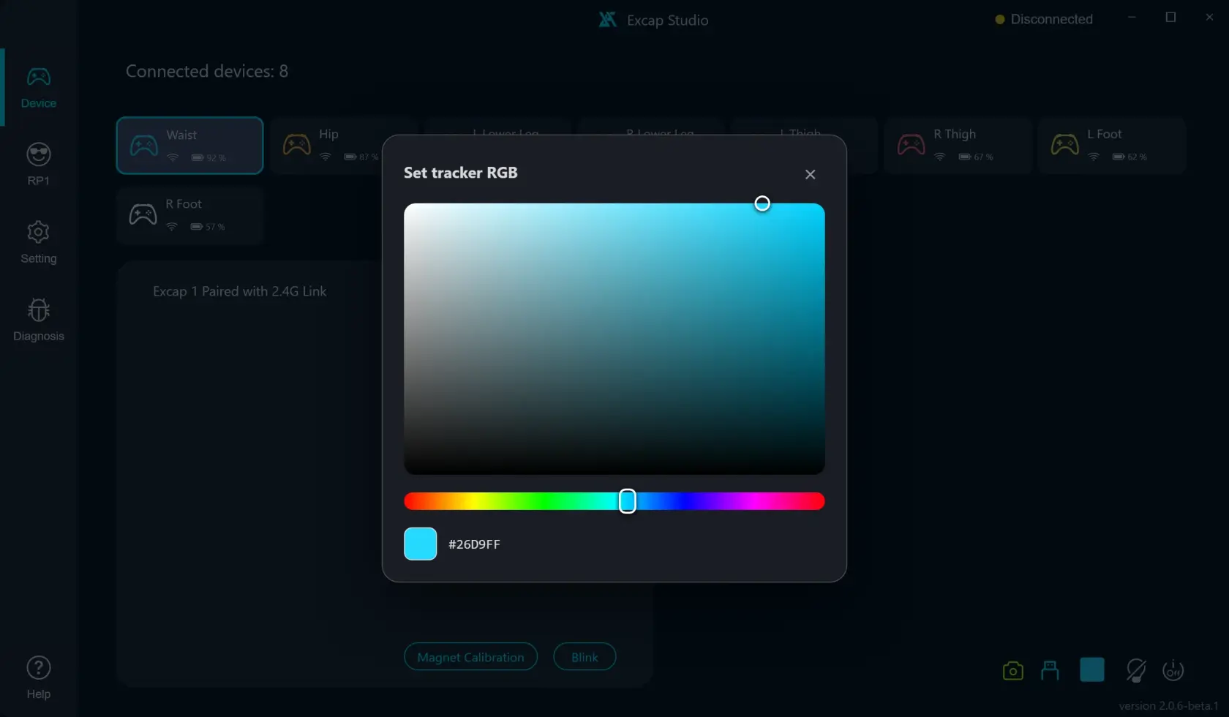Click the Hip gamepad icon

(296, 145)
